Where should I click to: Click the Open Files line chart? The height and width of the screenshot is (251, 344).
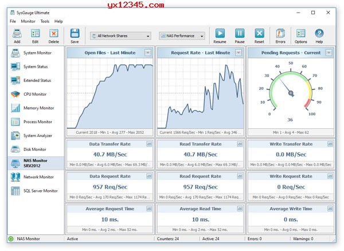pyautogui.click(x=110, y=93)
